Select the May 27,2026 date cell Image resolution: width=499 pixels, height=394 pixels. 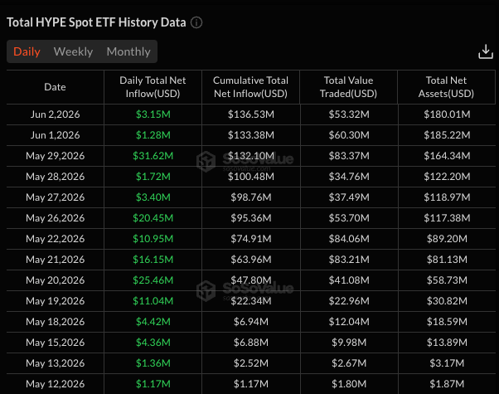click(x=55, y=197)
